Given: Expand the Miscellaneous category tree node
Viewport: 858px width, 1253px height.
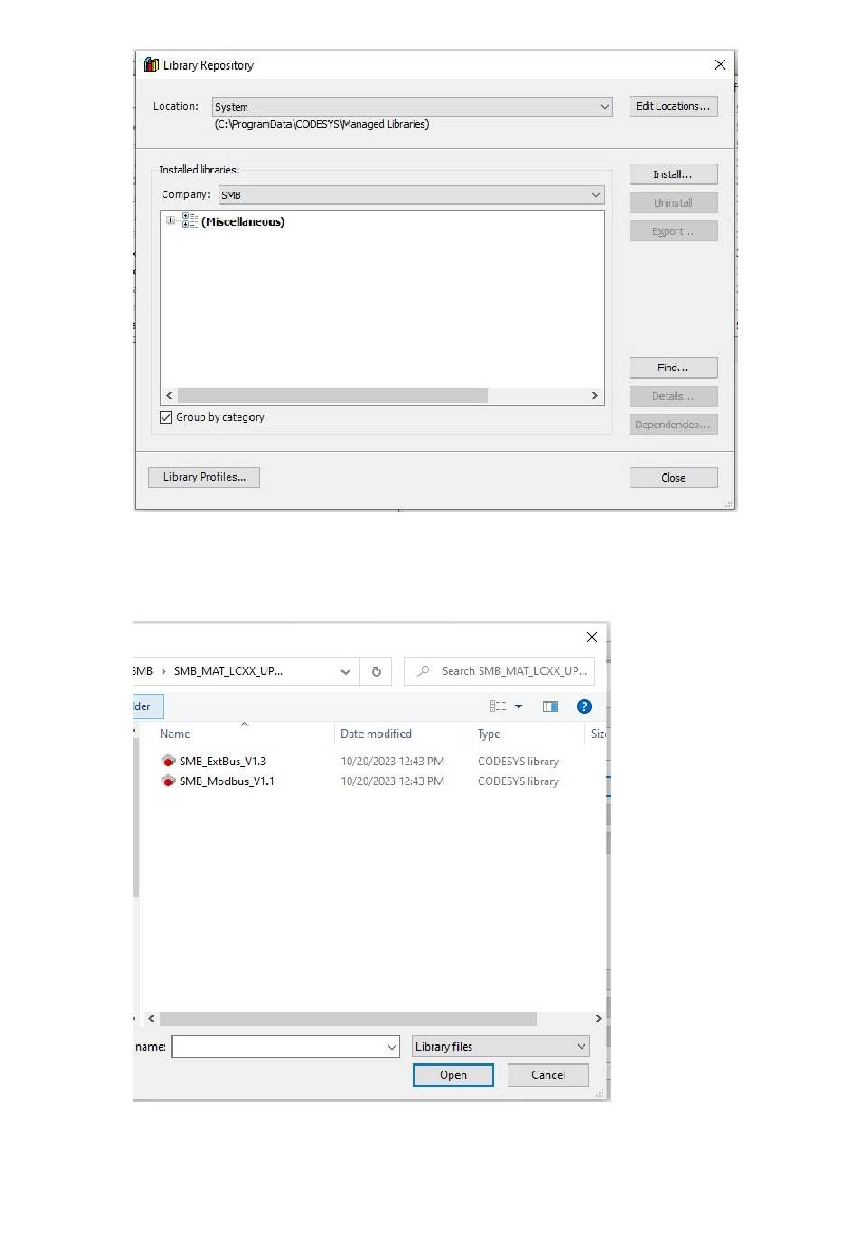Looking at the screenshot, I should click(x=171, y=220).
